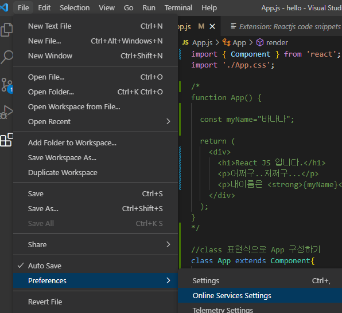Screen dimensions: 342x313
Task: Toggle the Auto Save option
Action: coord(95,266)
